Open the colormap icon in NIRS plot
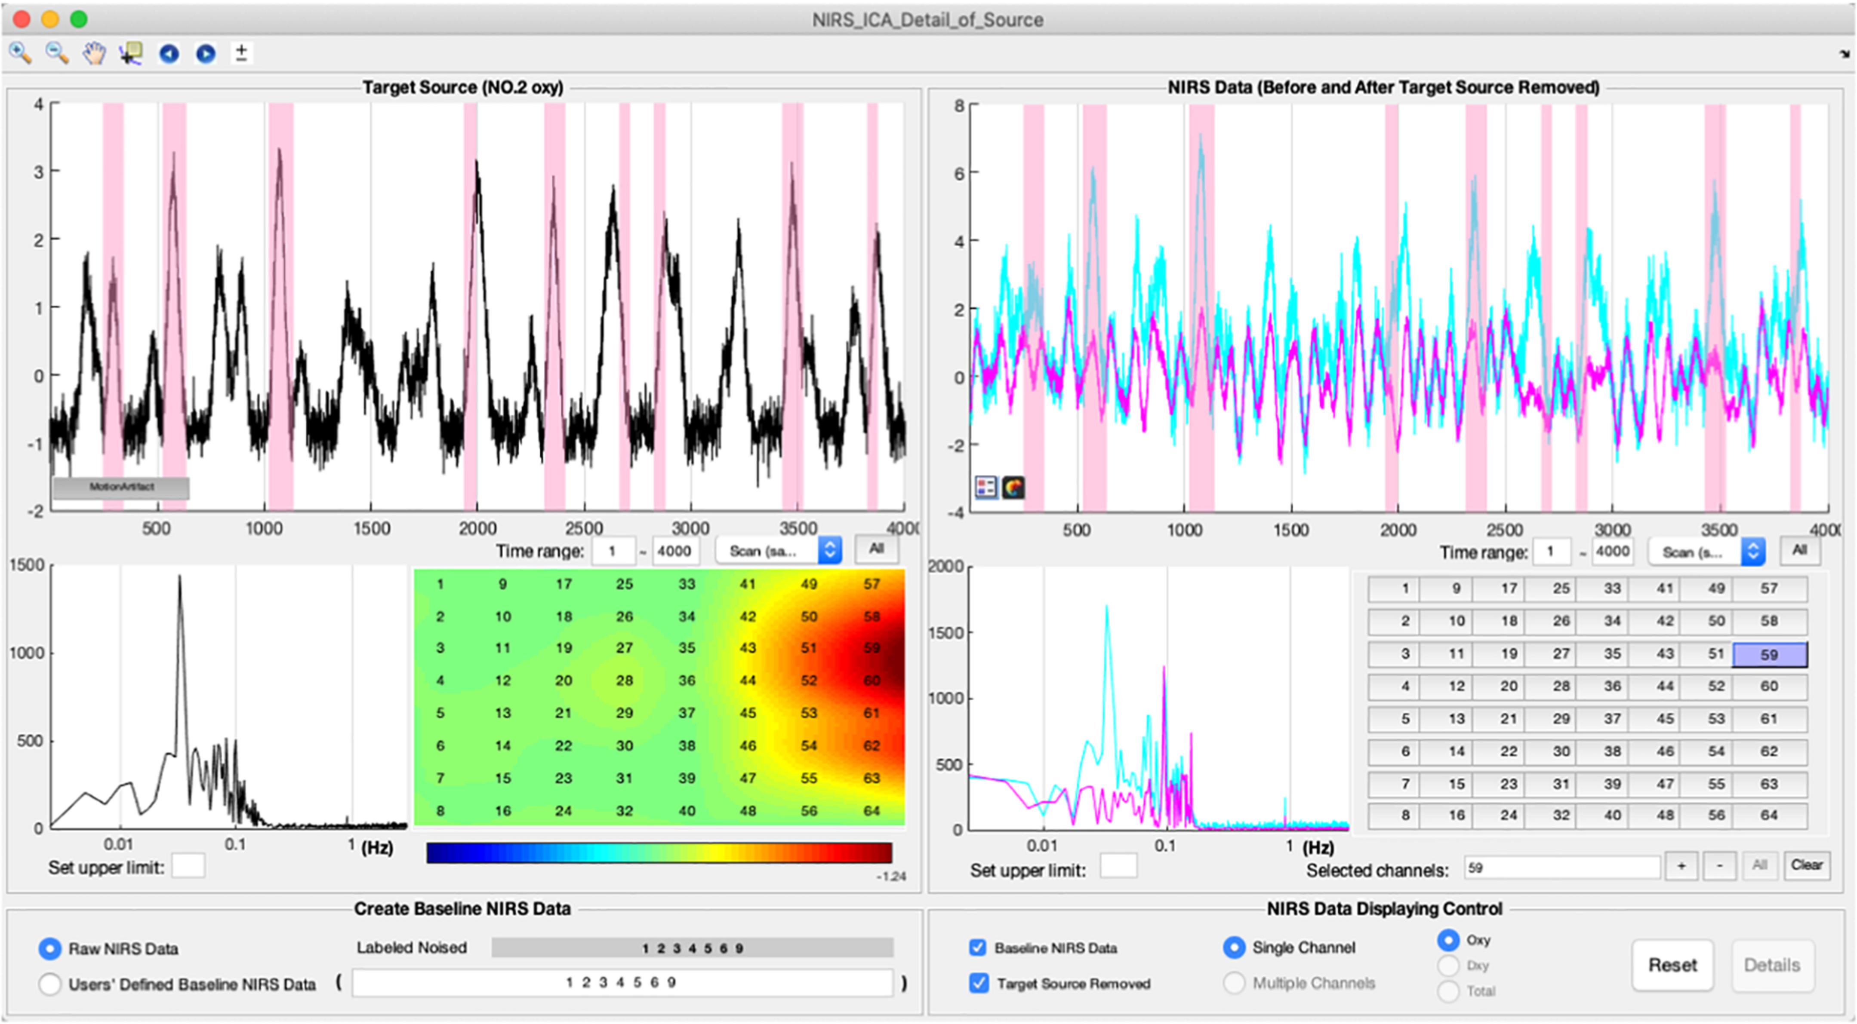1857x1024 pixels. [x=1013, y=488]
